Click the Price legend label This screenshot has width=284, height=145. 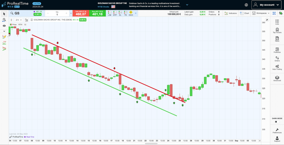tap(13, 24)
